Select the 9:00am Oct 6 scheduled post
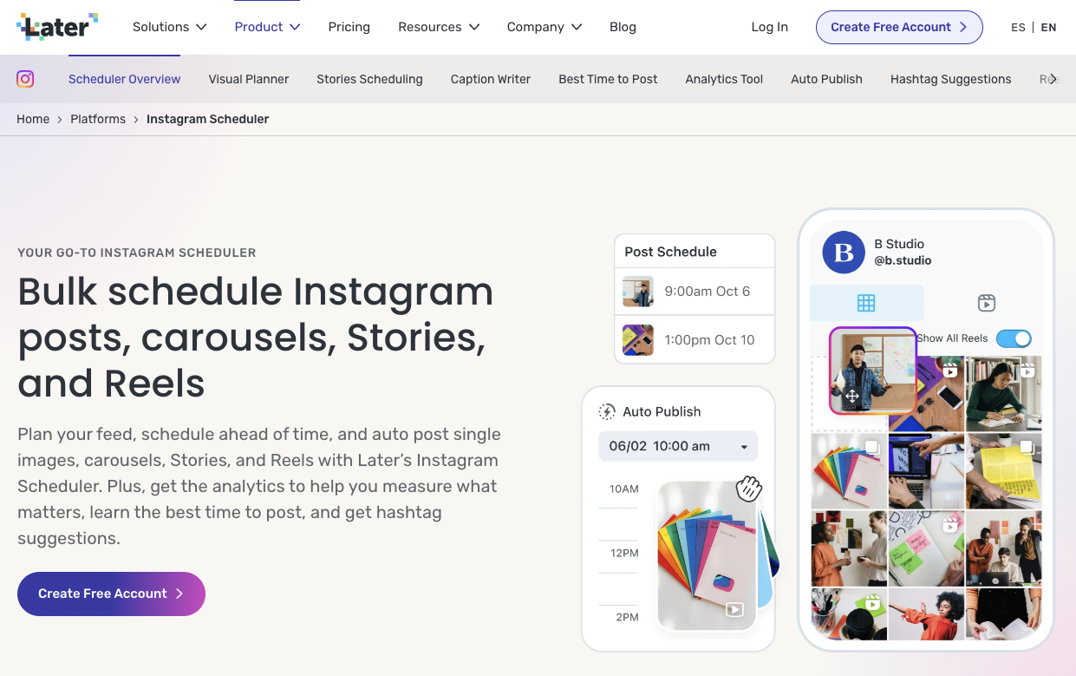 pos(694,292)
